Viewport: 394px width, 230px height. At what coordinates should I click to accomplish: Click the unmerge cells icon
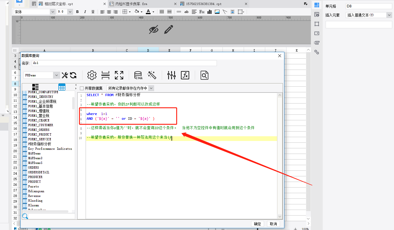(x=169, y=12)
